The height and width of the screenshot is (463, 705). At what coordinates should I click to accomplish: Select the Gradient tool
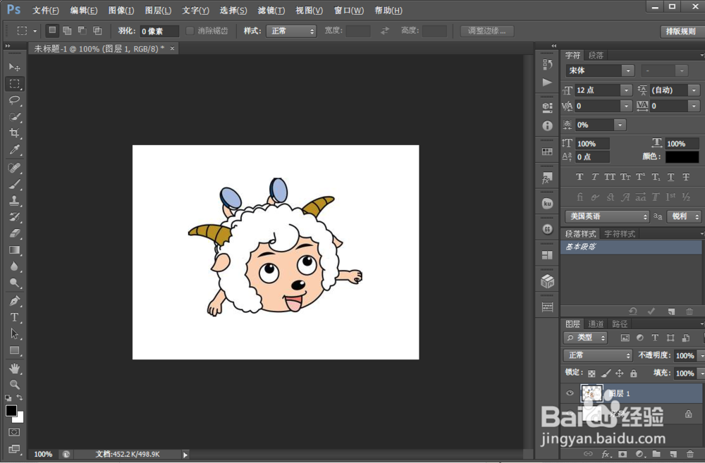pyautogui.click(x=14, y=250)
